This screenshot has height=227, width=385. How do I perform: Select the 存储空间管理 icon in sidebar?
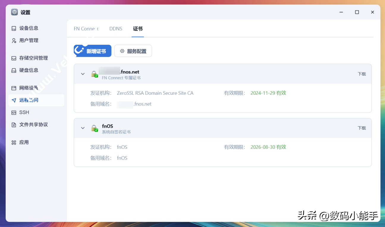(14, 58)
